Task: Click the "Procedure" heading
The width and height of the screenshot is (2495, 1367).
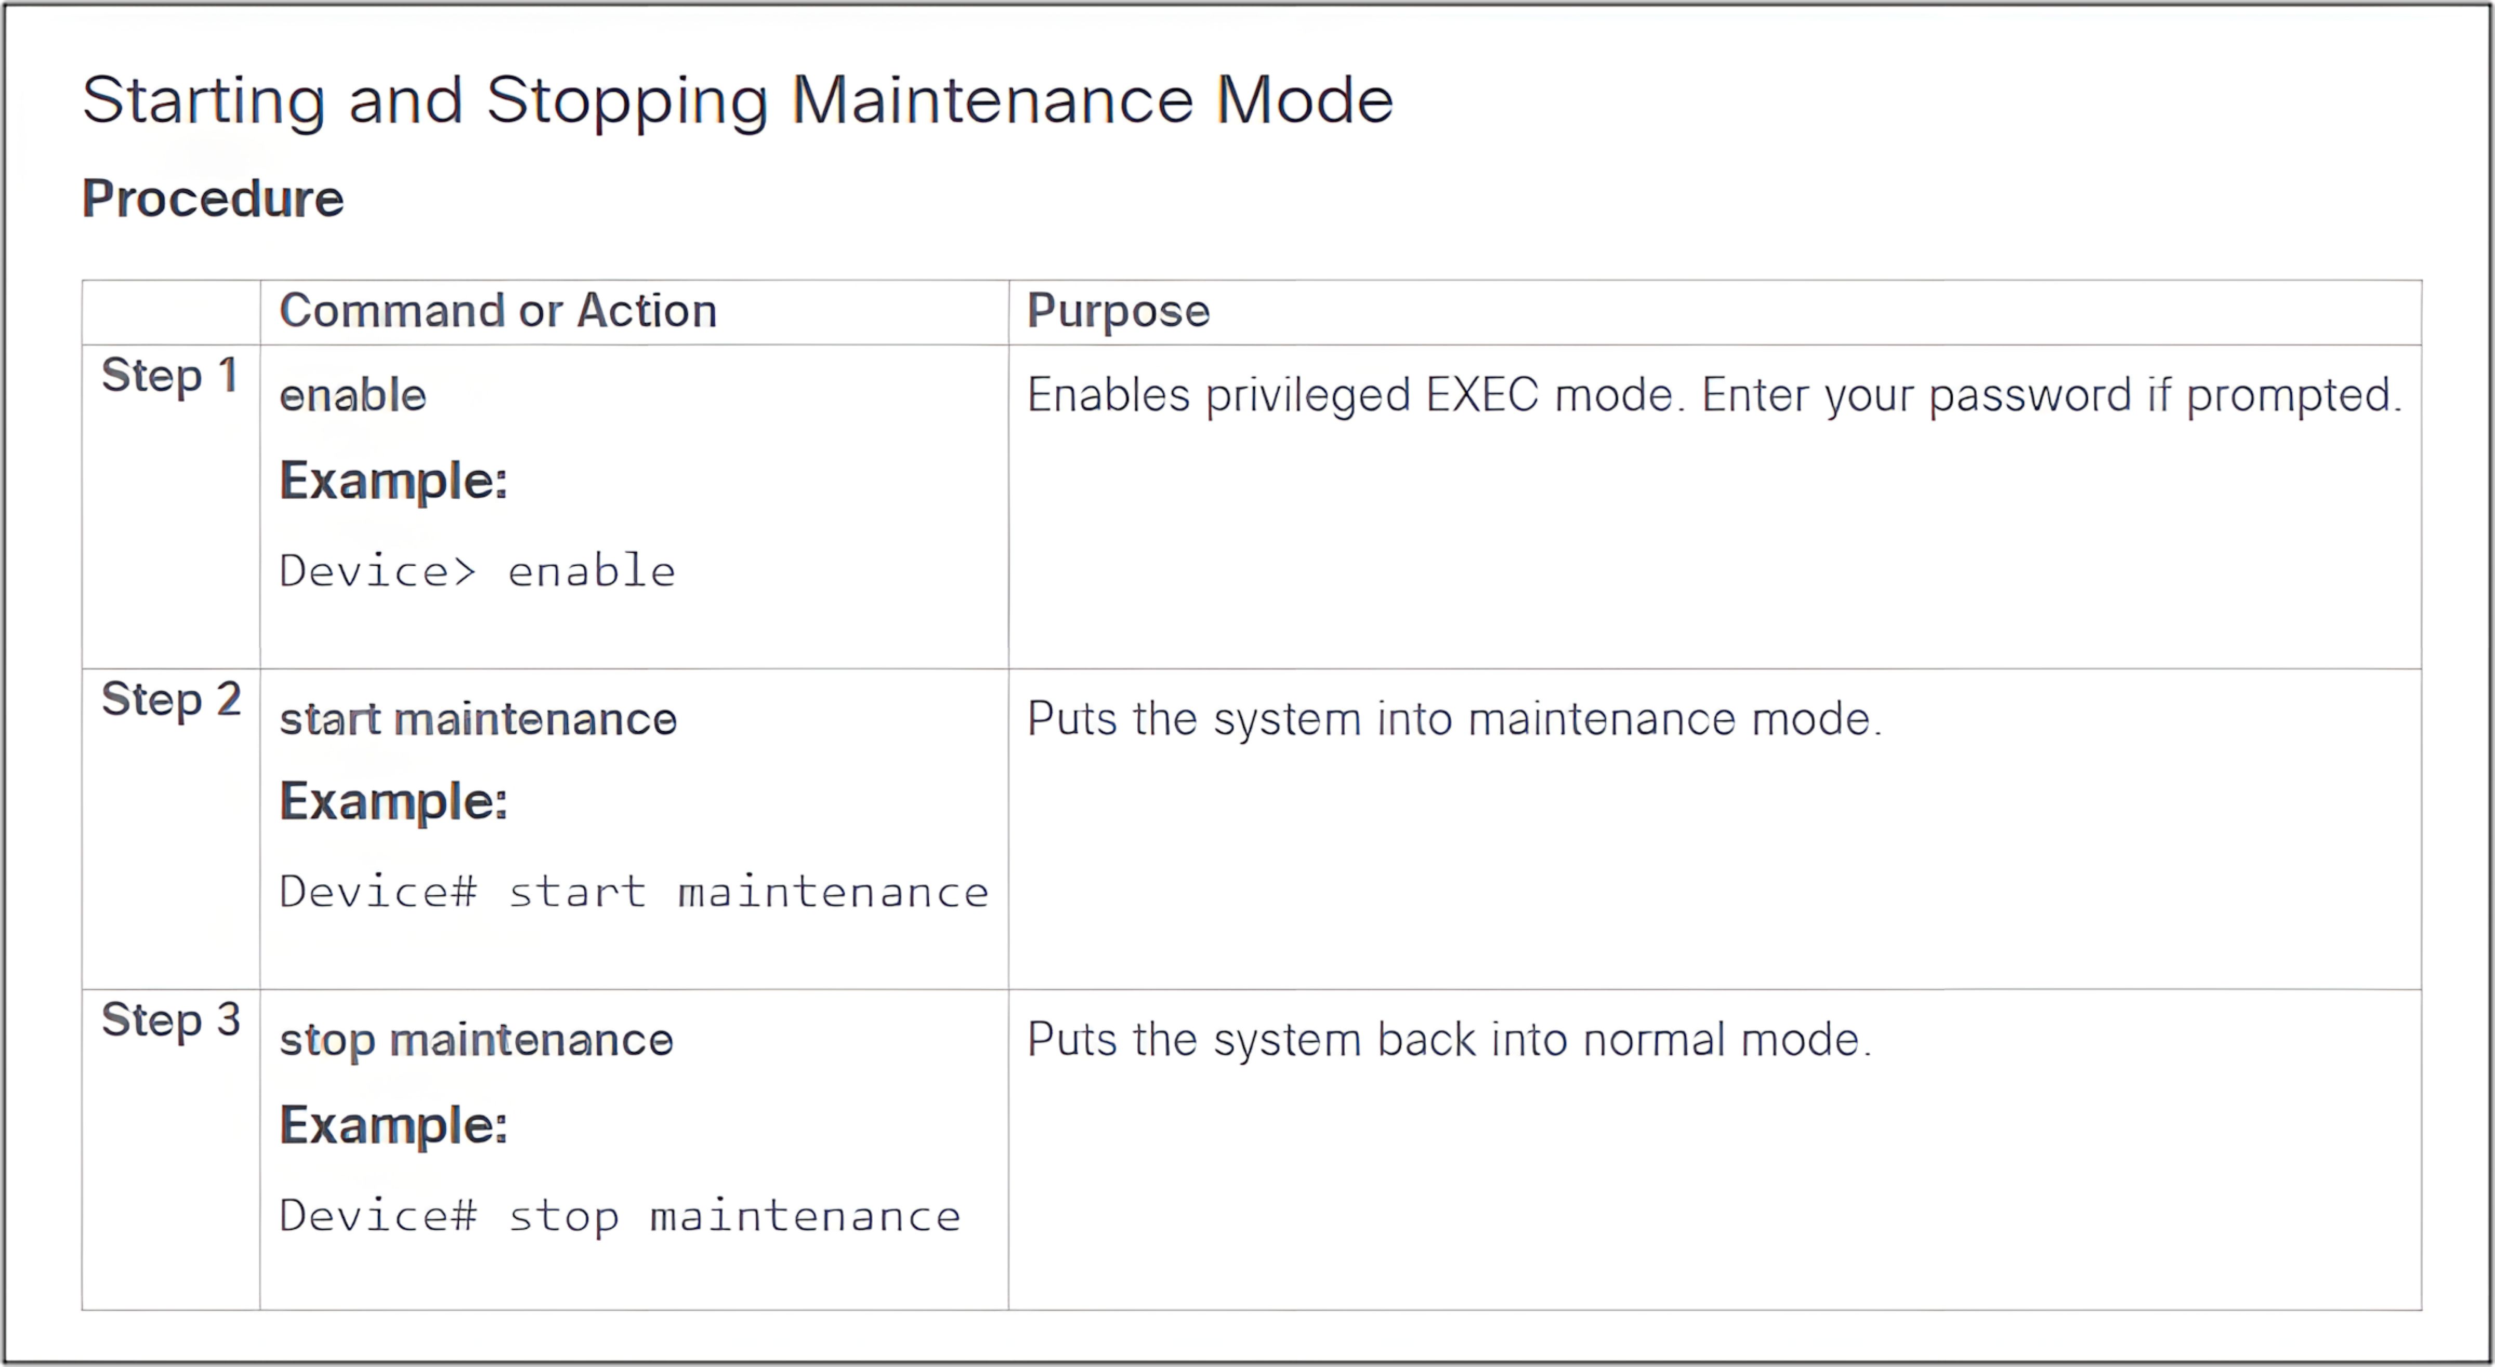Action: coord(213,200)
